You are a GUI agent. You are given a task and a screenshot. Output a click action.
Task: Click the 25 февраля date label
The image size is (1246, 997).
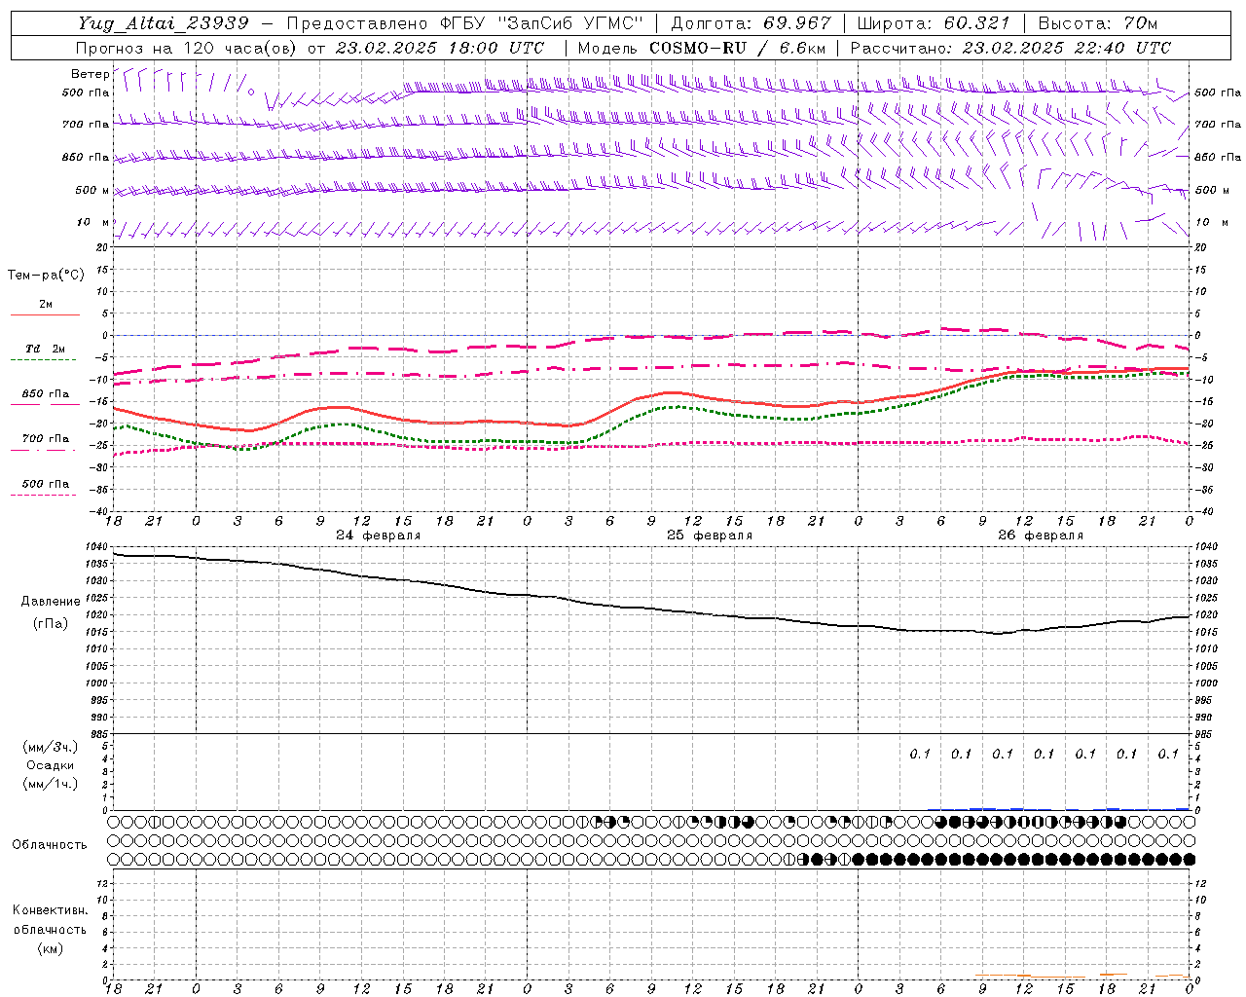710,535
